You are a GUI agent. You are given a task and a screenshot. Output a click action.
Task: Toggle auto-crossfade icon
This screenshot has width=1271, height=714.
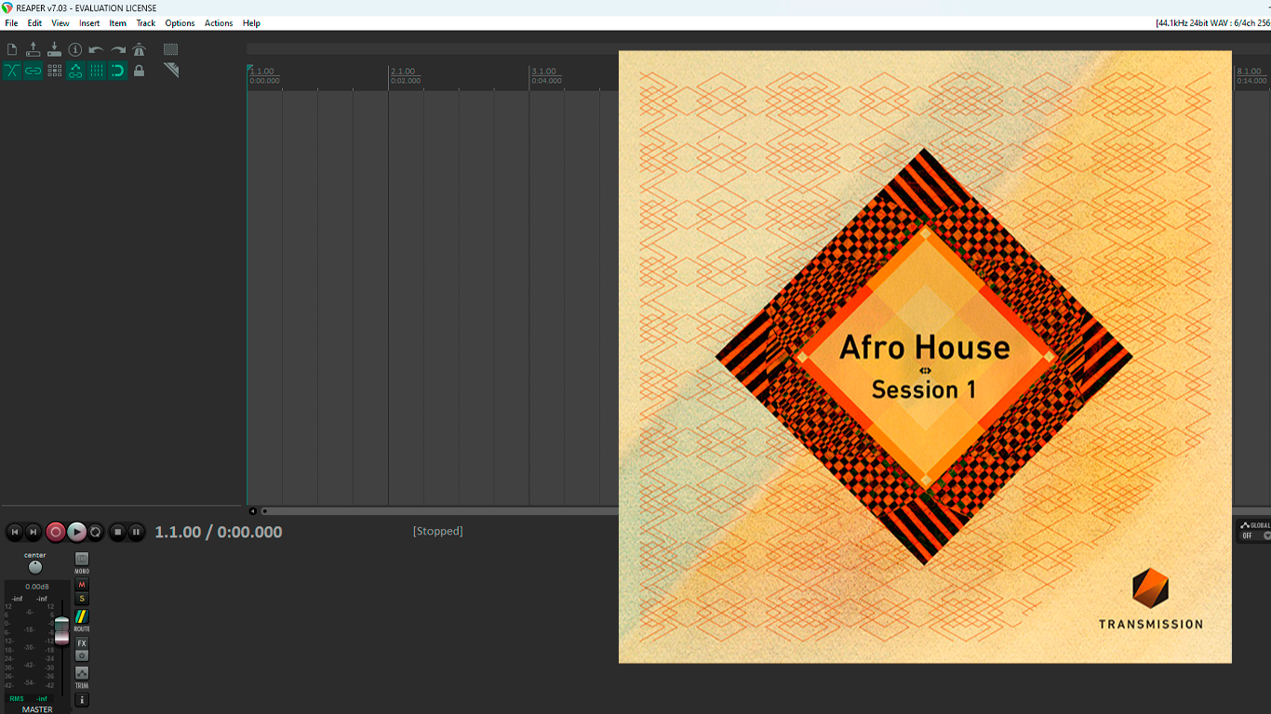pyautogui.click(x=12, y=71)
